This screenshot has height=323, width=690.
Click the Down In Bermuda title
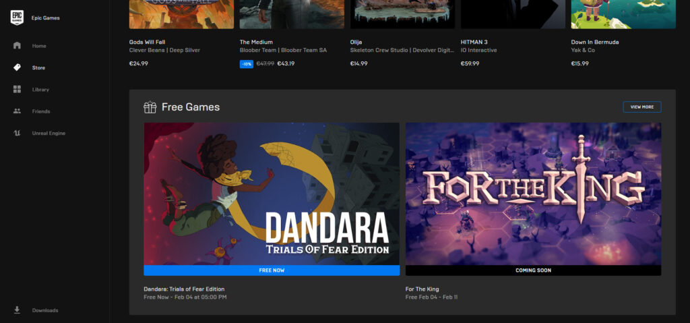click(595, 42)
